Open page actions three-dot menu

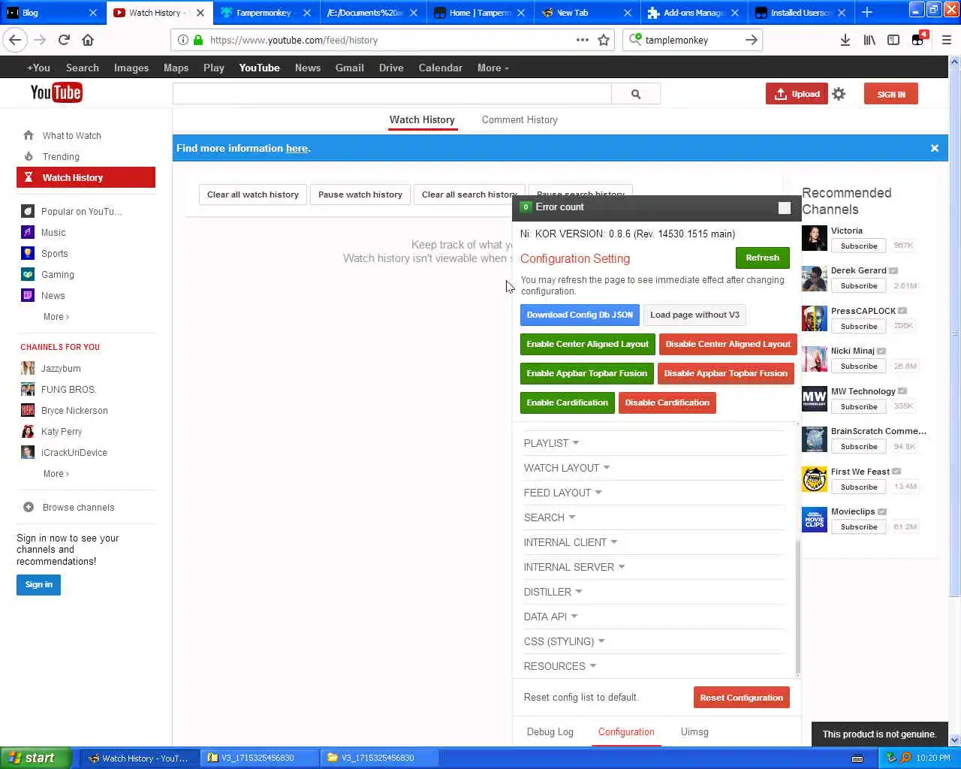pyautogui.click(x=583, y=40)
